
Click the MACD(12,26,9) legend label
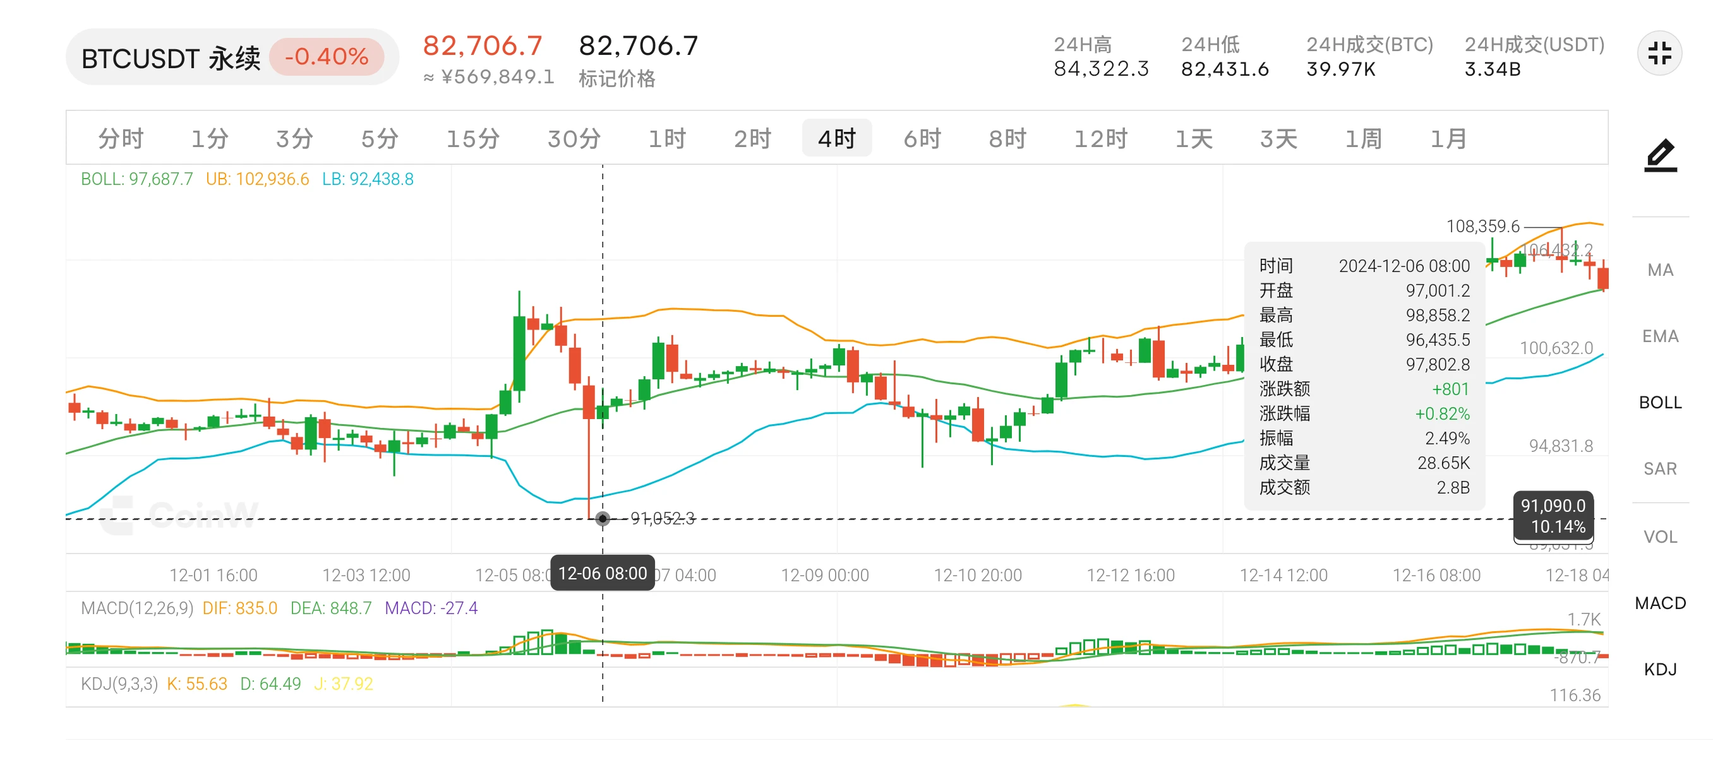pyautogui.click(x=137, y=608)
